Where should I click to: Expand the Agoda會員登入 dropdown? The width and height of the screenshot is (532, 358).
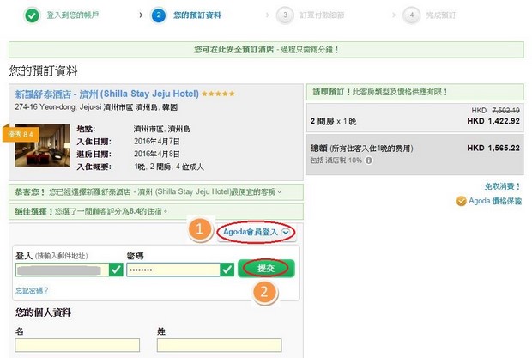coord(257,232)
